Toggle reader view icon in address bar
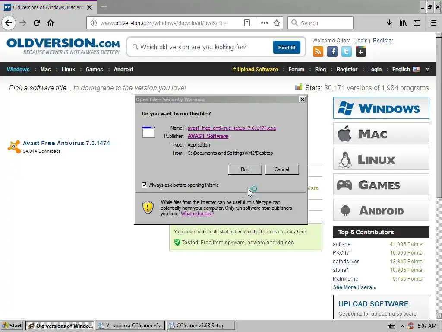 coord(246,23)
